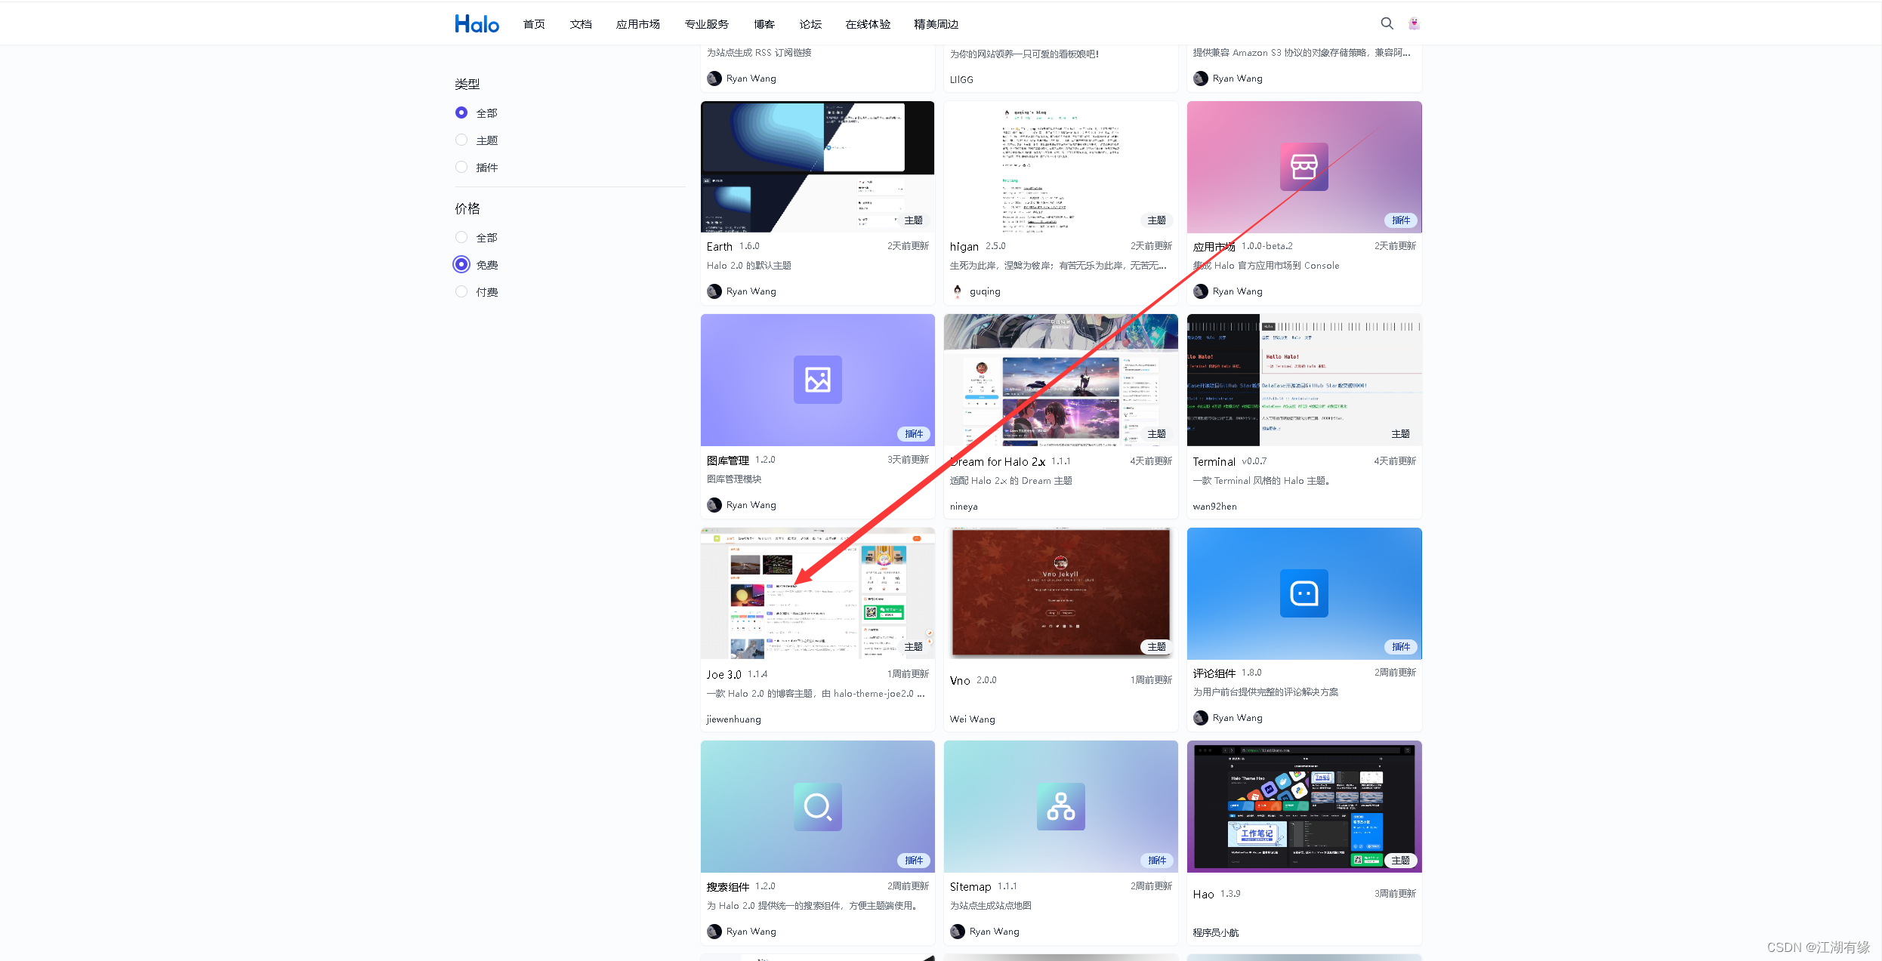1882x961 pixels.
Task: Click author name nineya
Action: [x=964, y=507]
